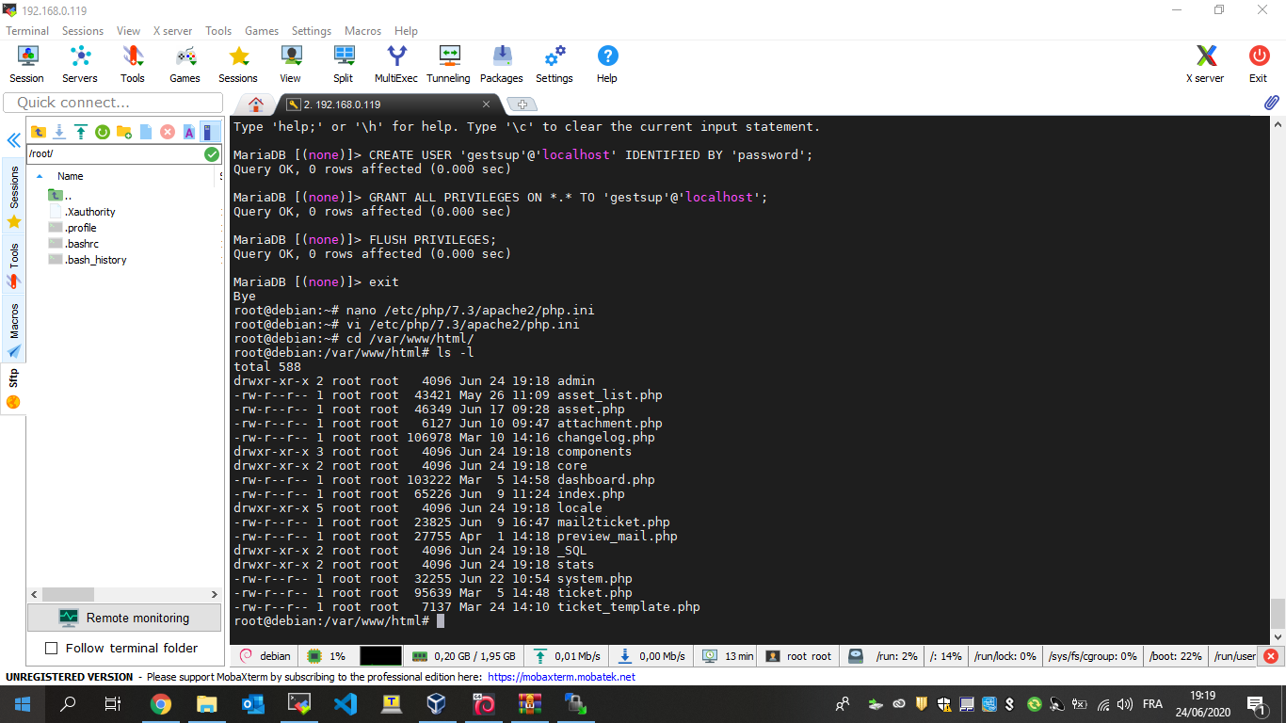
Task: Toggle Follow terminal folder checkbox
Action: click(x=52, y=648)
